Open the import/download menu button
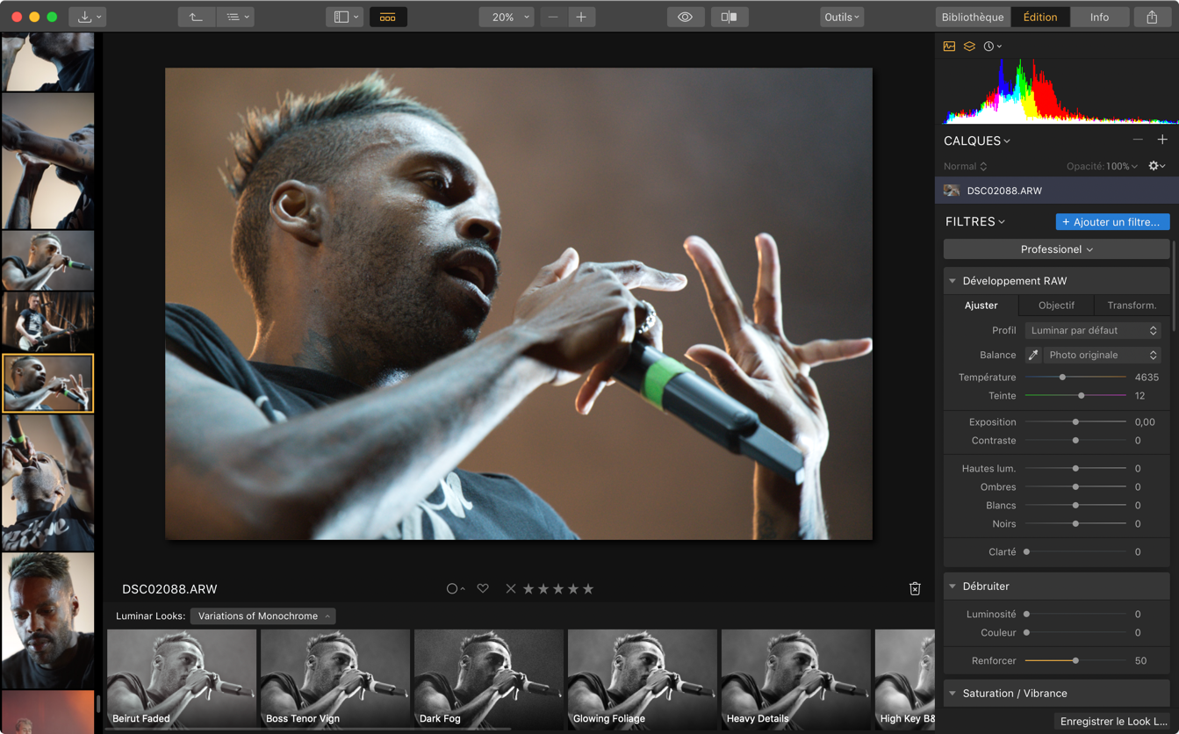Screen dimensions: 1179x734 (87, 17)
